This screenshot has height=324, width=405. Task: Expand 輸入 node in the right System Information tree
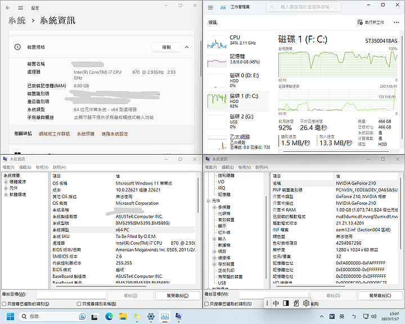214,238
